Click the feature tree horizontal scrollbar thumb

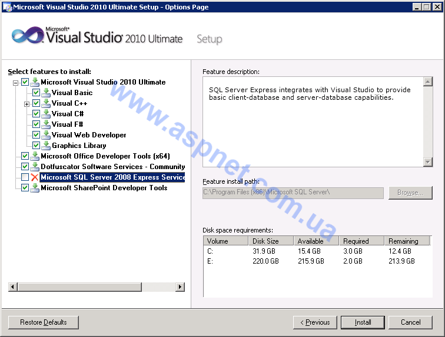[79, 287]
